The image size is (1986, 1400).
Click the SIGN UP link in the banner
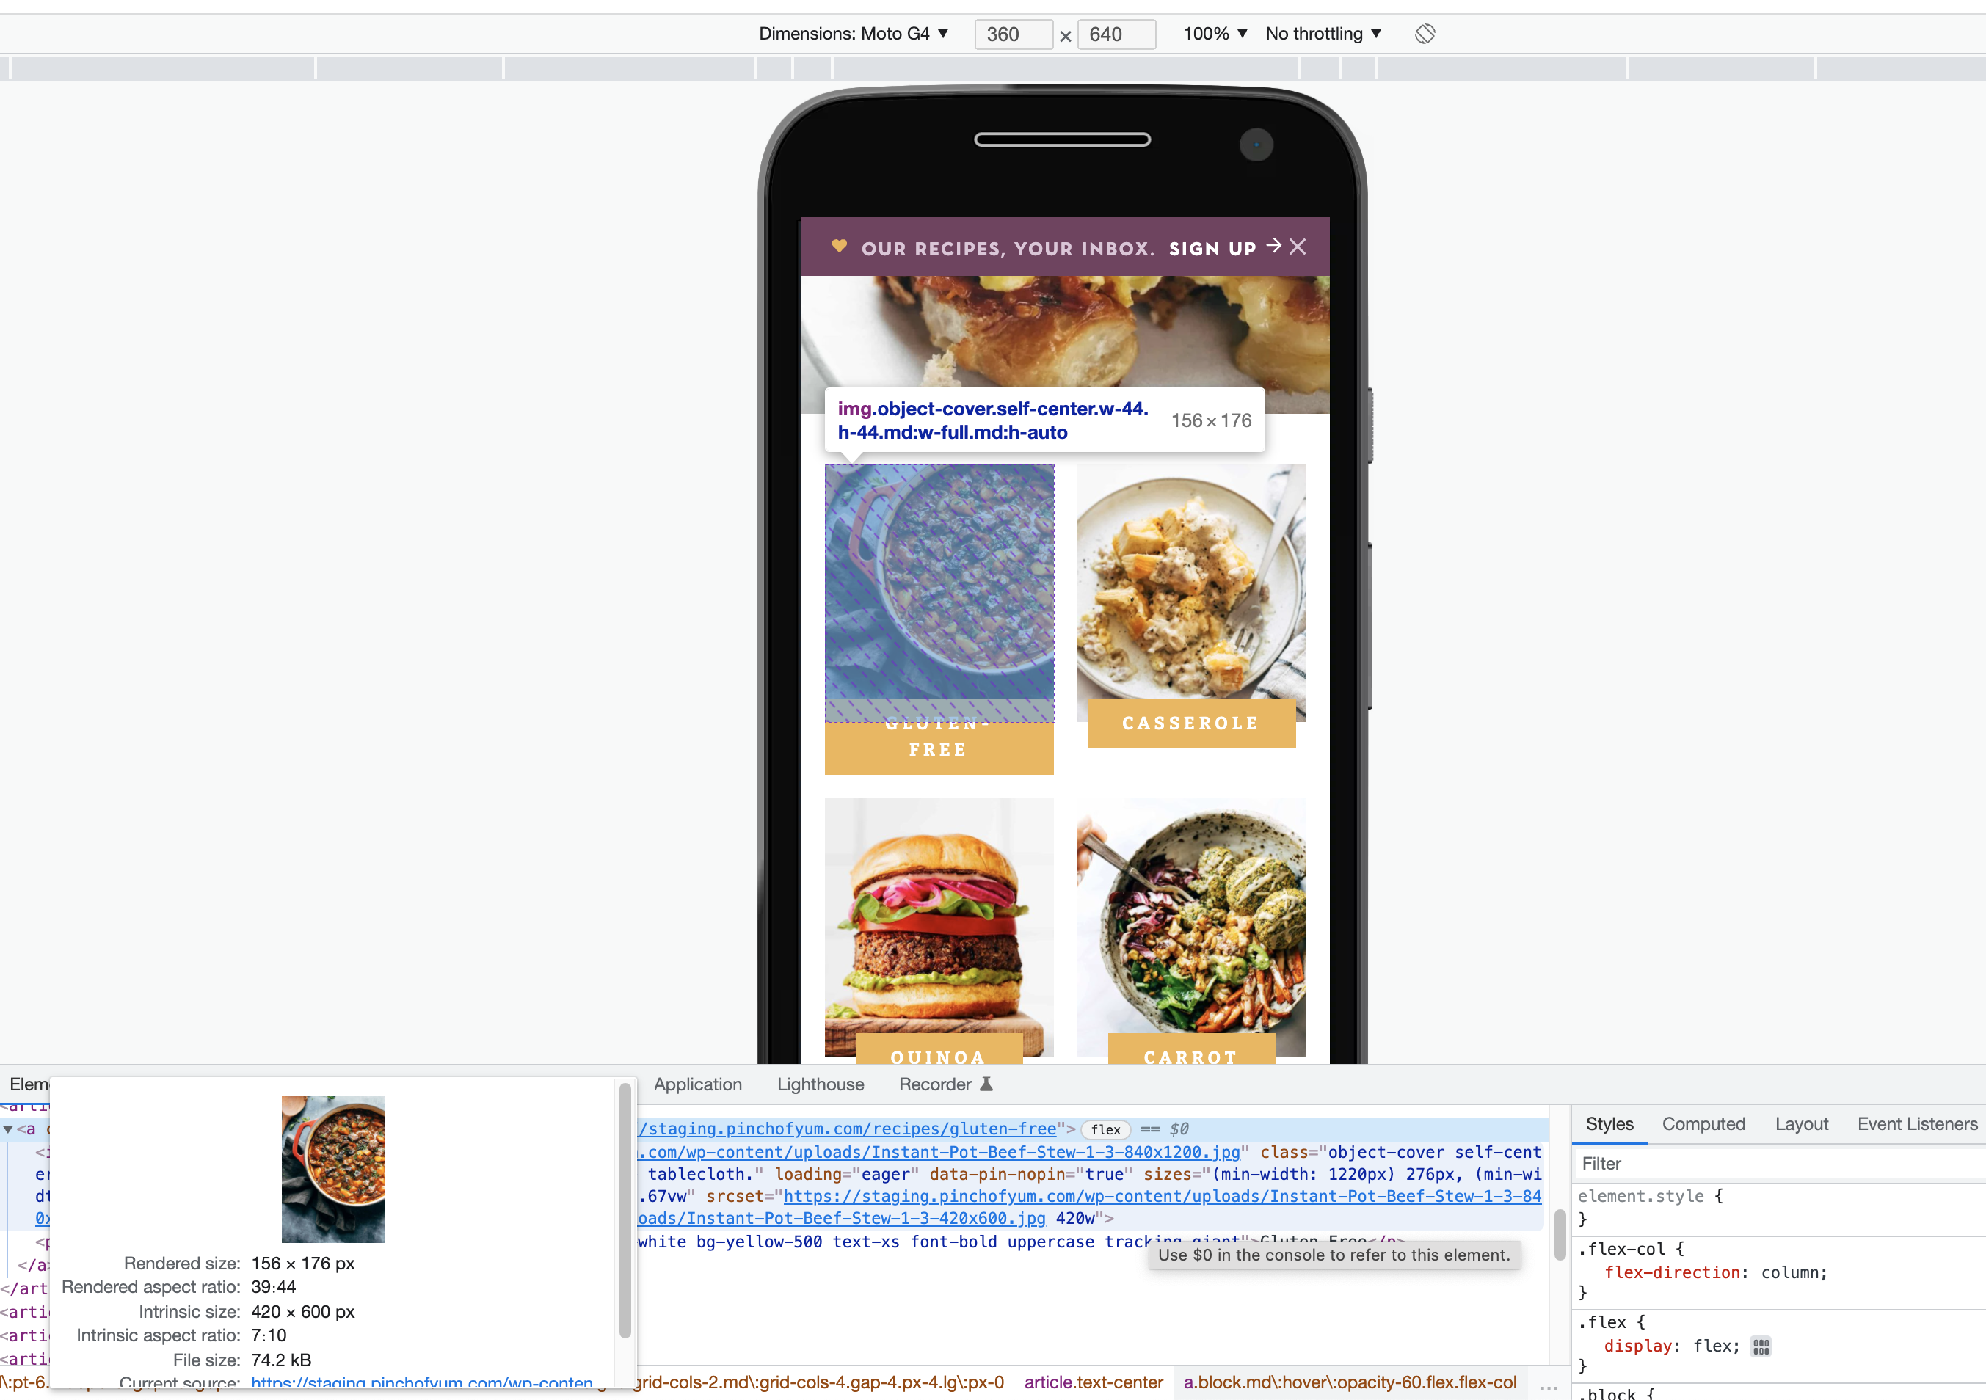pos(1212,249)
